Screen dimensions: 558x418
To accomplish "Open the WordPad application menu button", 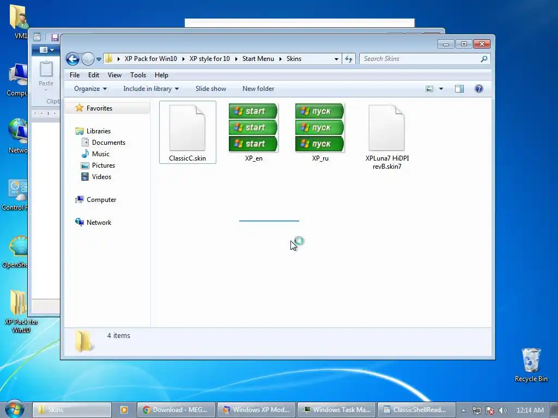I will [x=46, y=50].
